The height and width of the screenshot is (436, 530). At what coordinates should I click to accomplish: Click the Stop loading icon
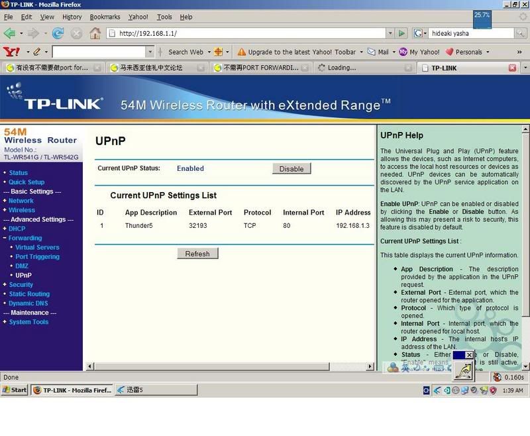tap(77, 33)
